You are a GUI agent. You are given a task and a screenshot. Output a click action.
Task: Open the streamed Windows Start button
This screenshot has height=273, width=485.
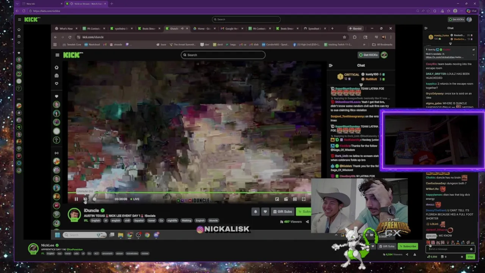(x=57, y=235)
